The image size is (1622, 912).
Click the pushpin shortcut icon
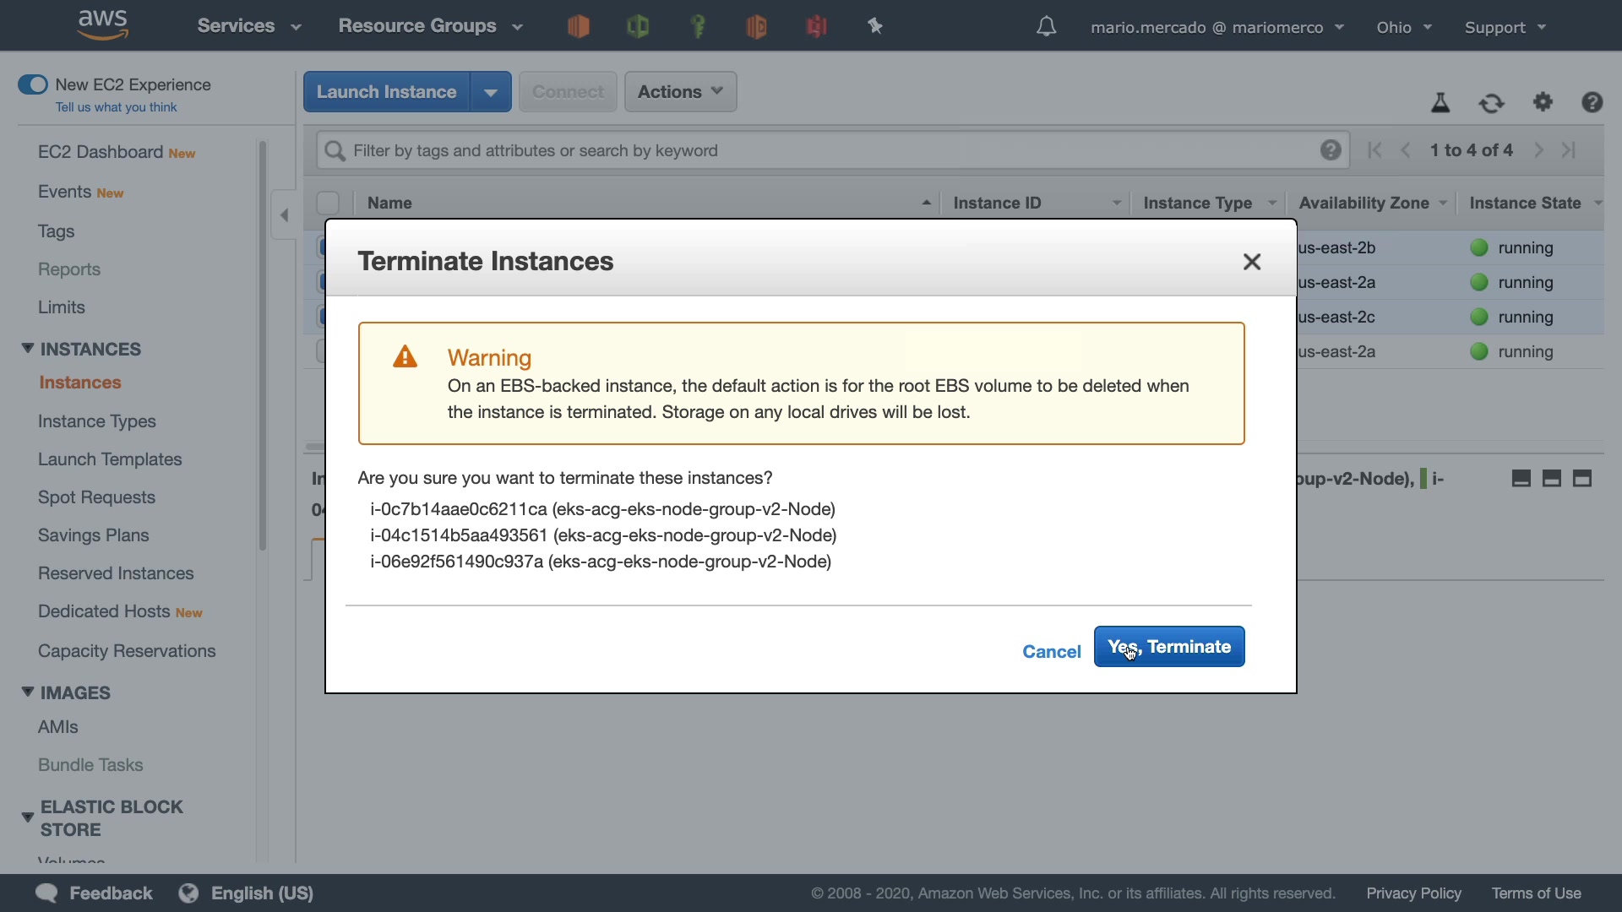(875, 27)
